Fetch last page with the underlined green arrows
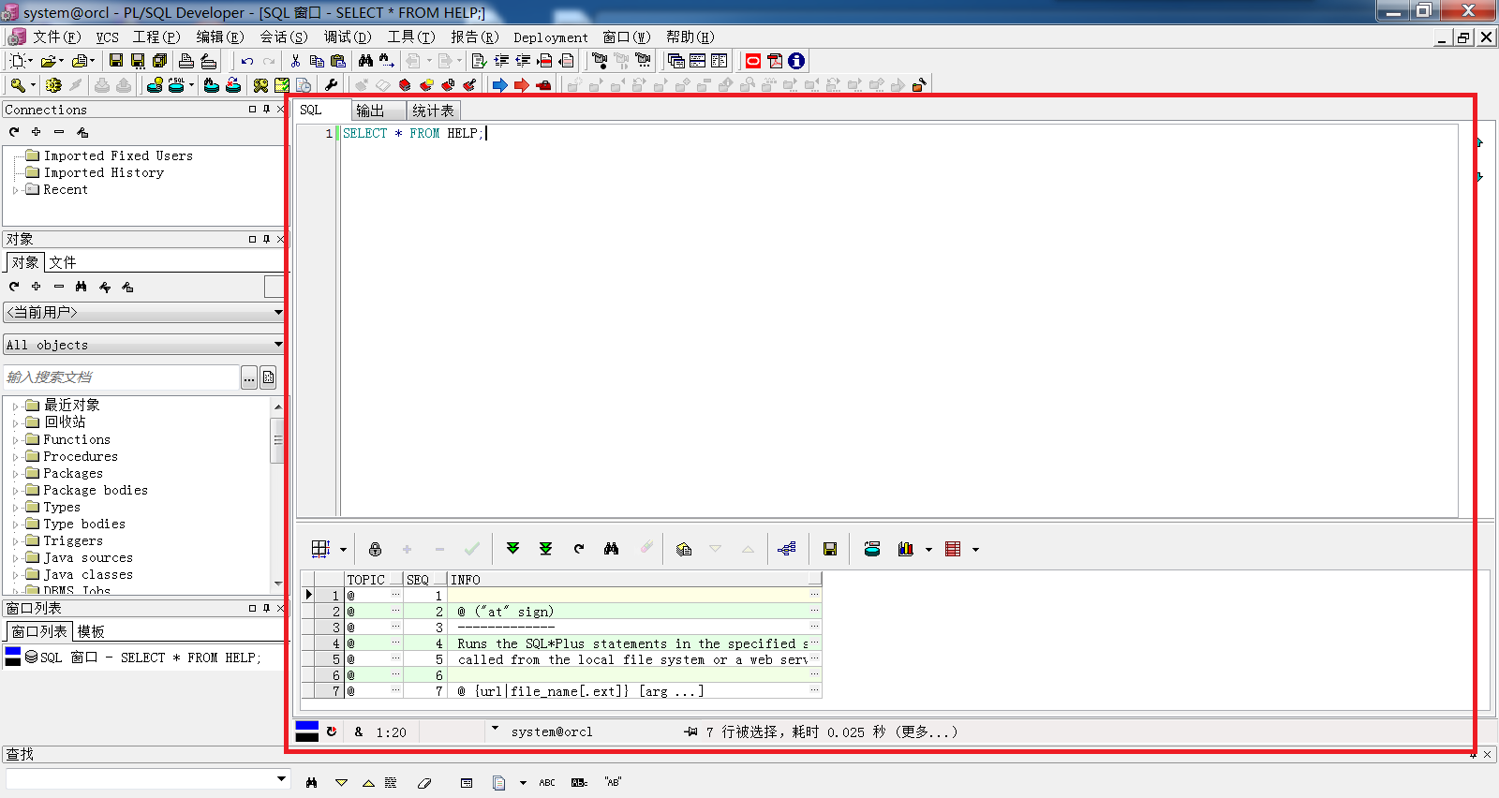Image resolution: width=1499 pixels, height=798 pixels. click(x=546, y=549)
